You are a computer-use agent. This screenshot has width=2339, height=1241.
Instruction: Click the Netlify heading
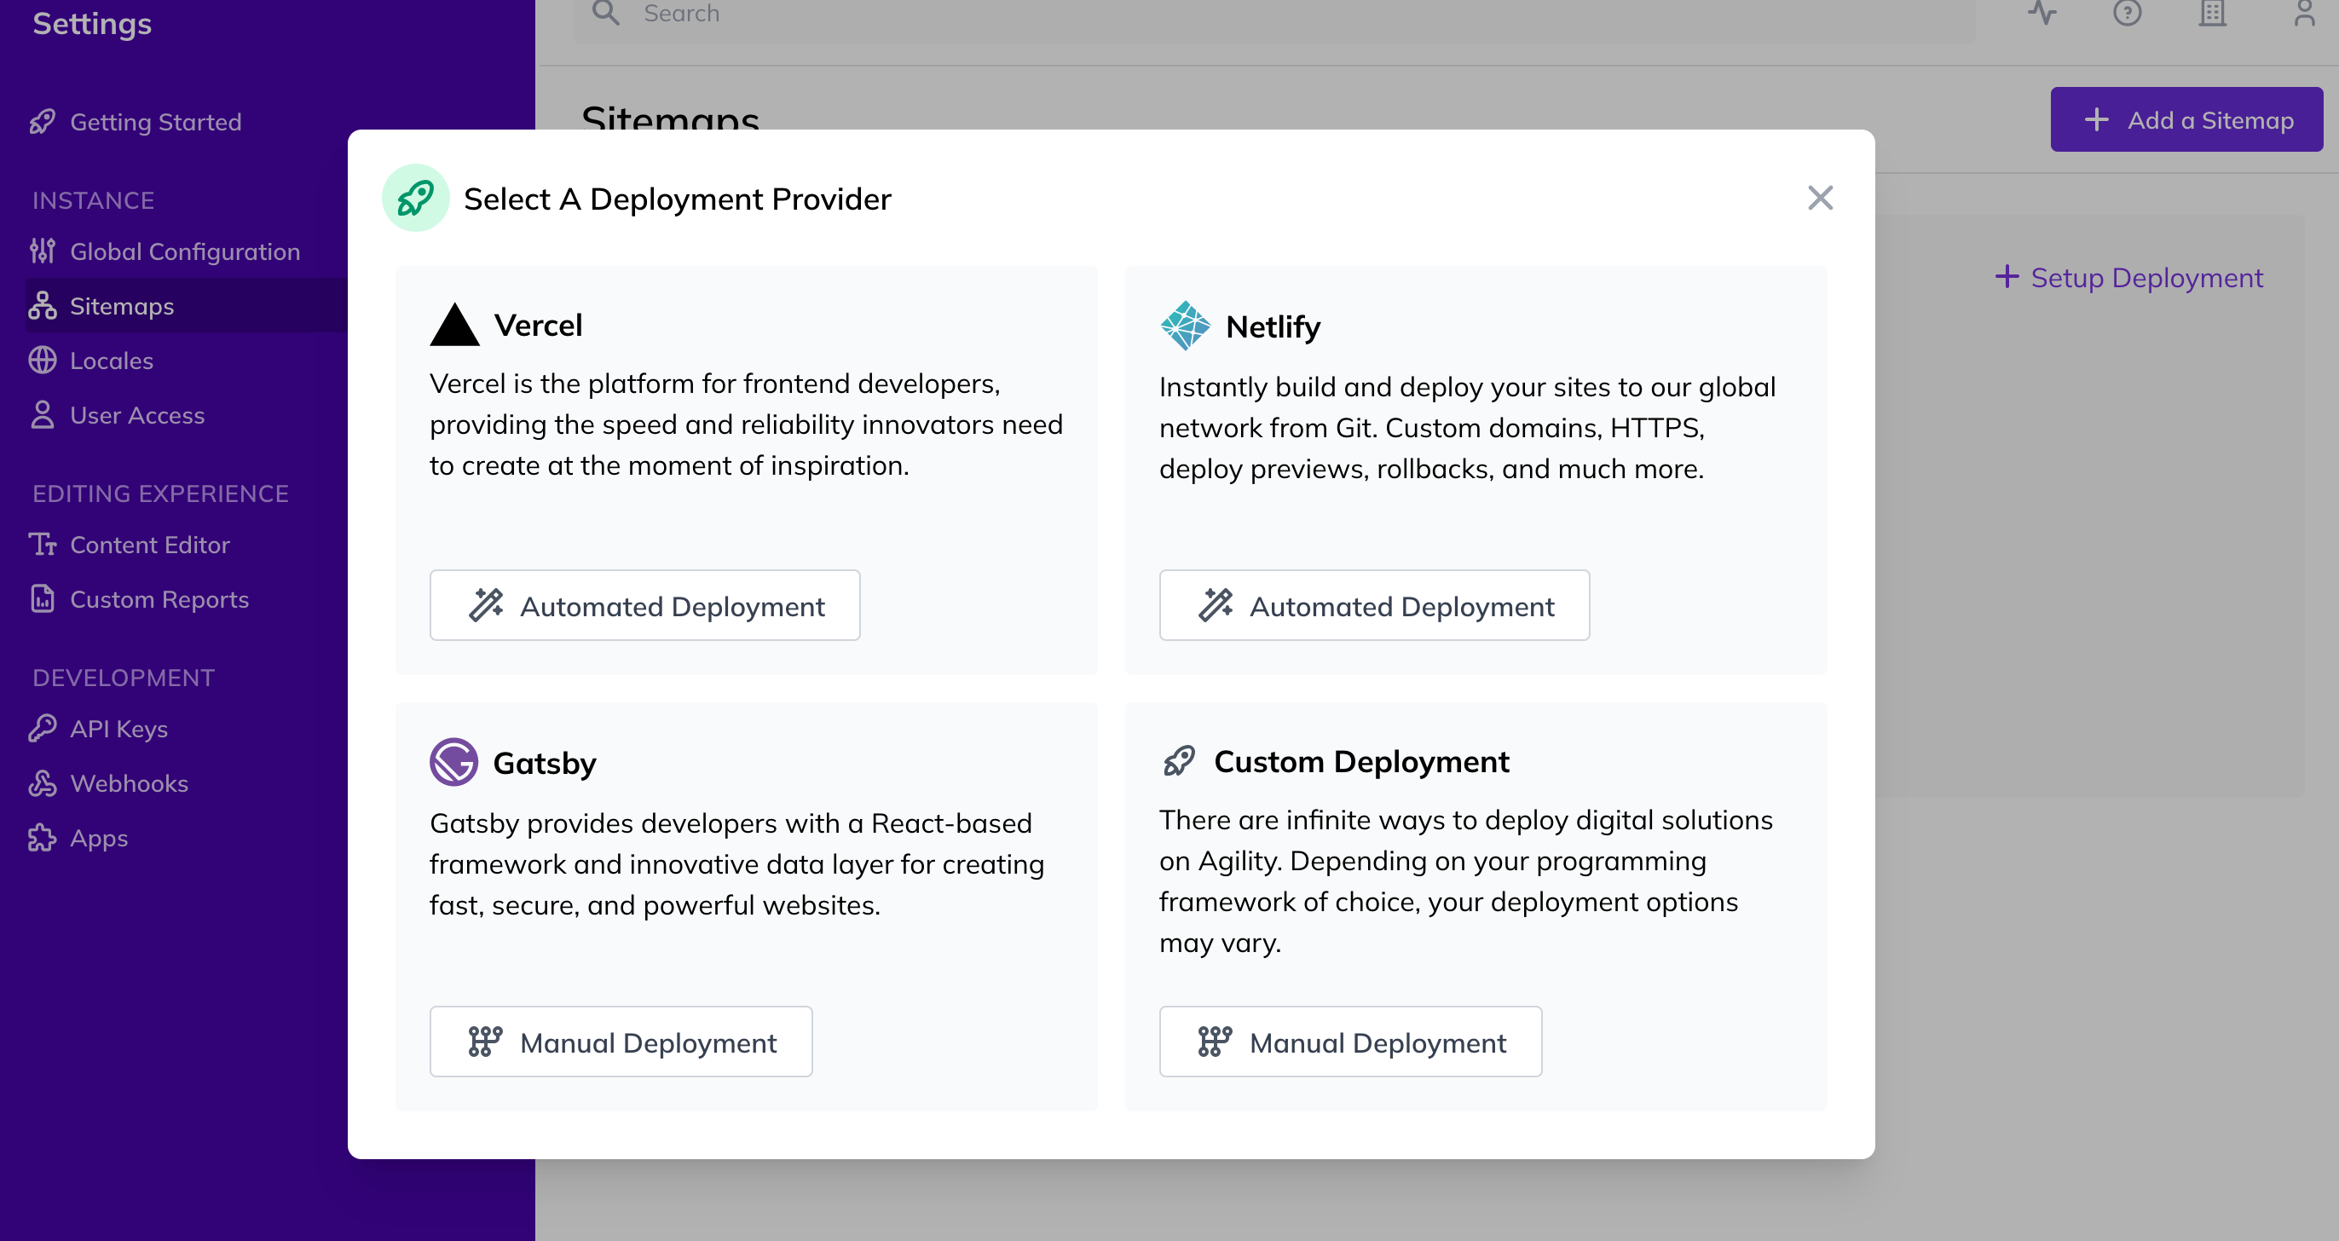1273,326
